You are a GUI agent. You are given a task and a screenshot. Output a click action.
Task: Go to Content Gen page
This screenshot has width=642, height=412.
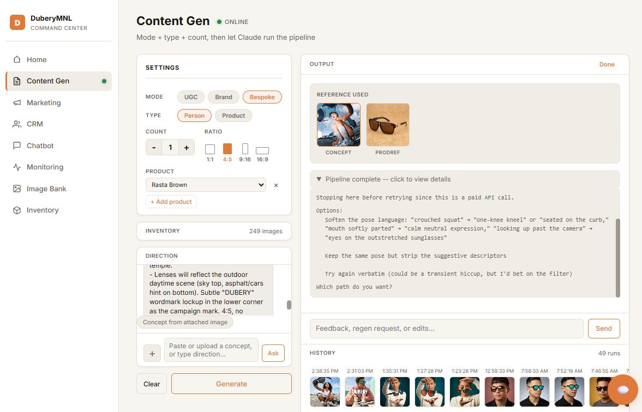pyautogui.click(x=48, y=81)
